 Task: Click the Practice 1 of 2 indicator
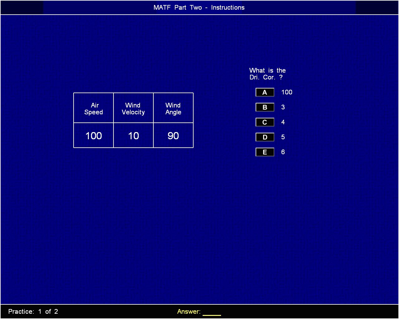[x=33, y=312]
